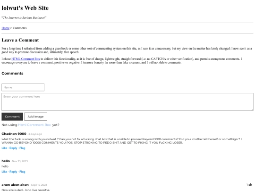255x191 pixels.
Task: Reply to the Chadnon 9000 comment
Action: (13, 148)
